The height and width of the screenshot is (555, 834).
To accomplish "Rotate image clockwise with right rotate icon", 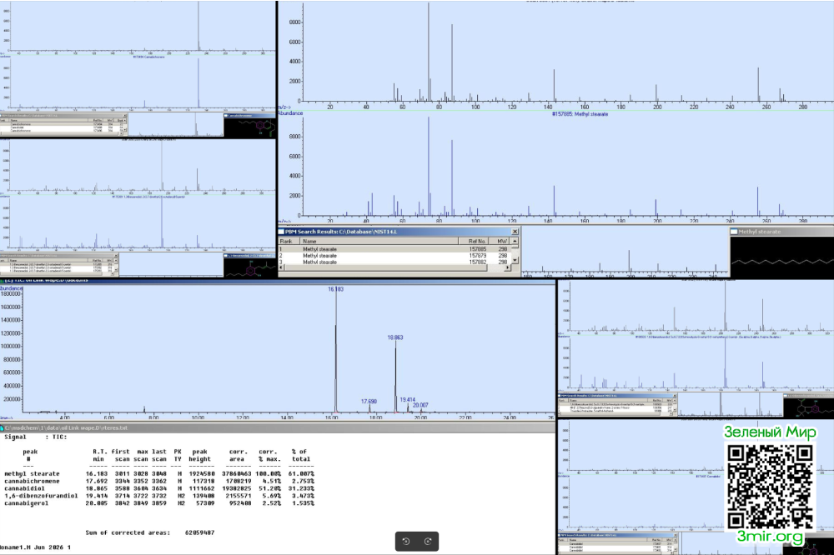I will [428, 541].
